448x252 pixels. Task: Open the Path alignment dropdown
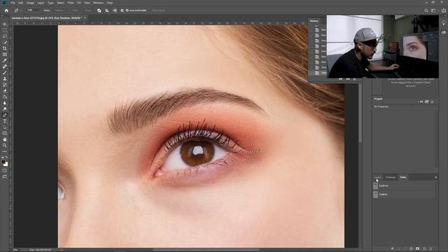[107, 10]
